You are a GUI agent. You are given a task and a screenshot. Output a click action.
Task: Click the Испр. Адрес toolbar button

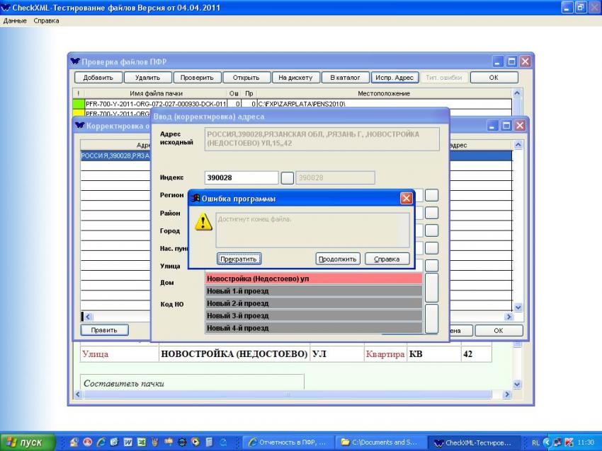(x=395, y=78)
